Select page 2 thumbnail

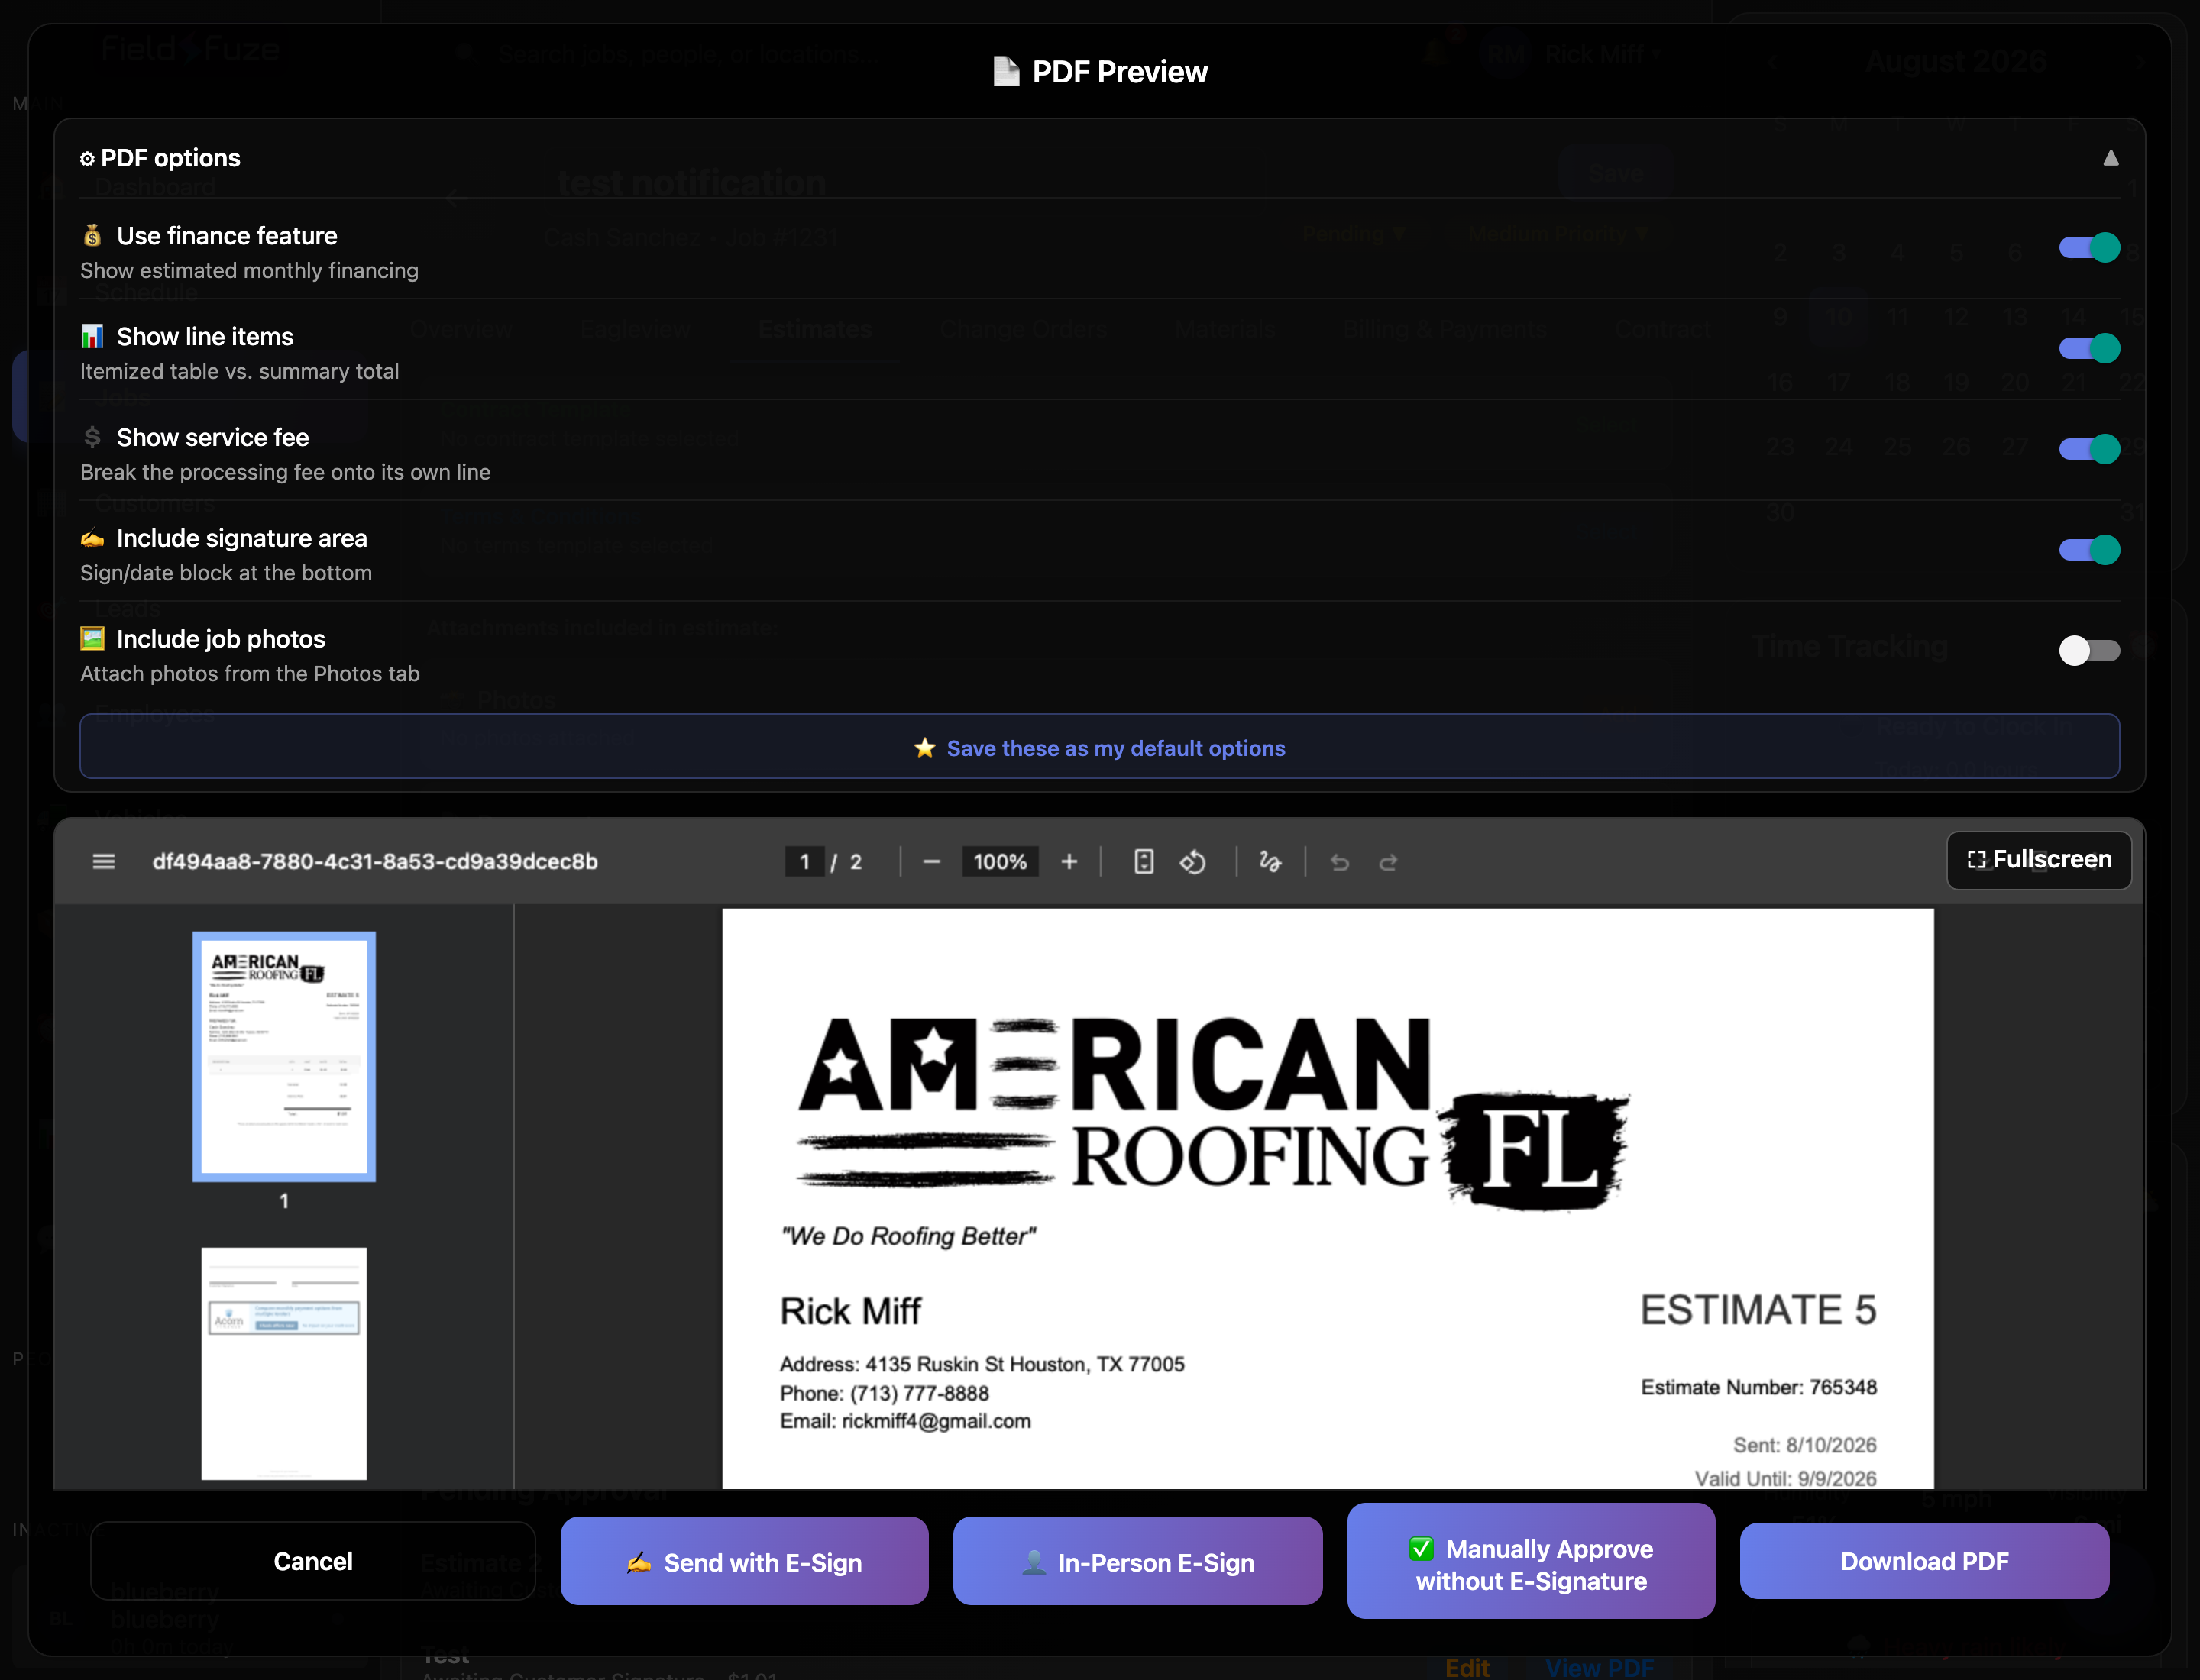tap(284, 1363)
